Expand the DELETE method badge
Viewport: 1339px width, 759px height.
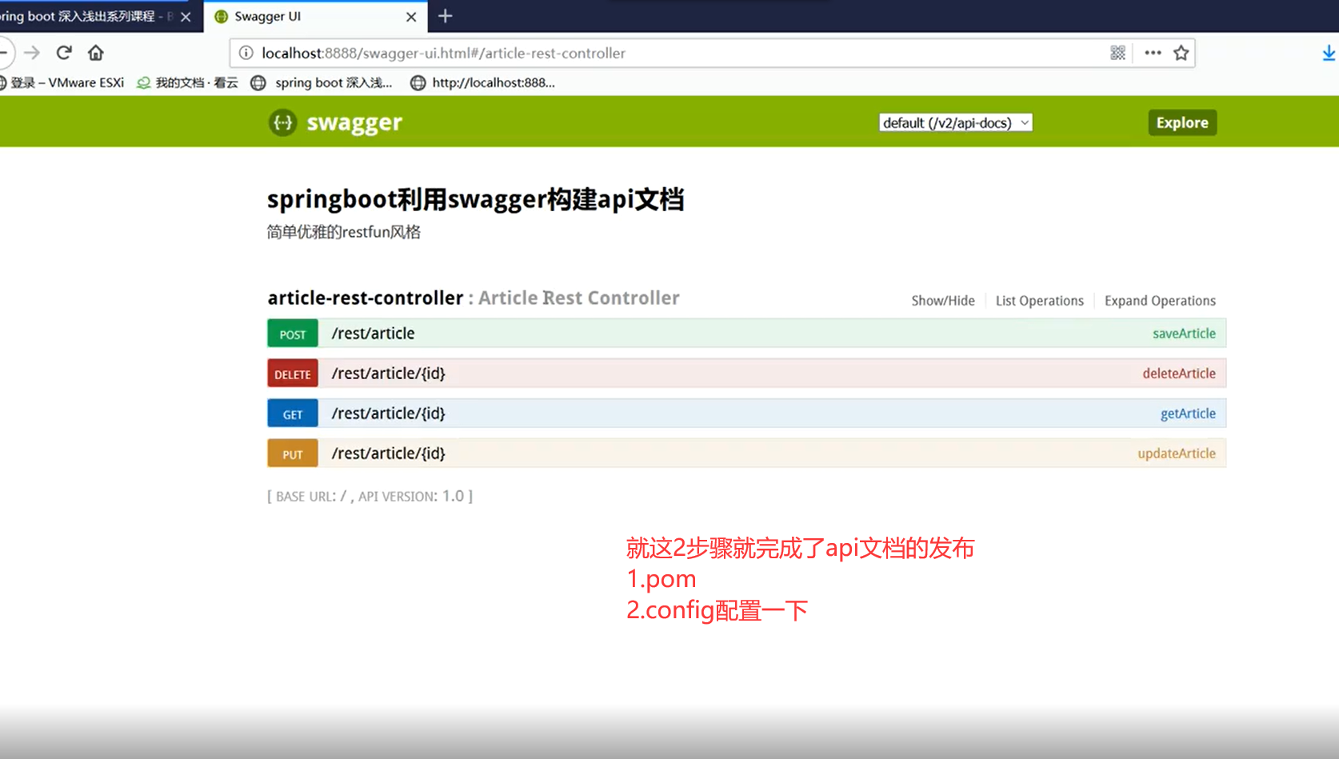[x=293, y=374]
